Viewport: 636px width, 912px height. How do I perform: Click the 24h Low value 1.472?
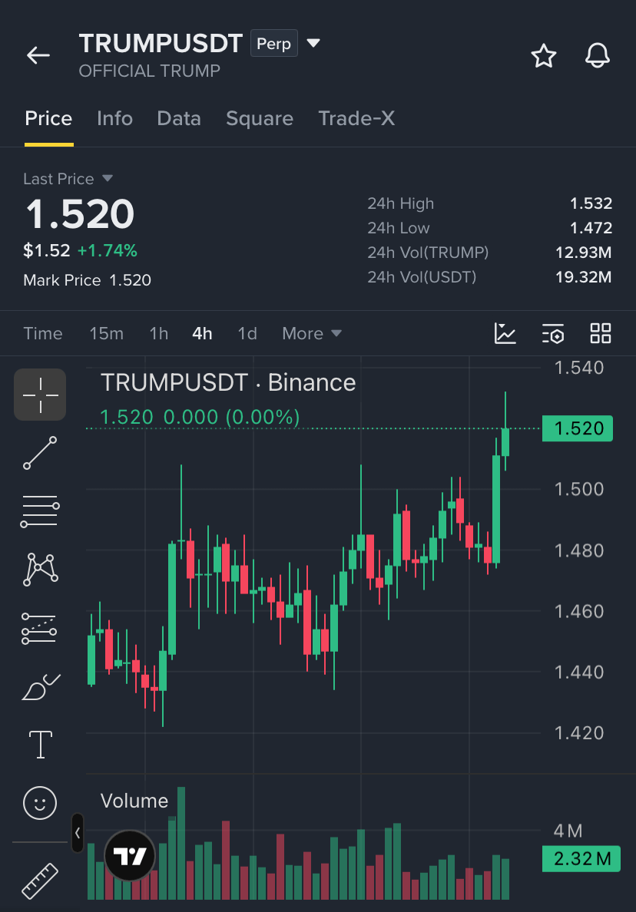click(x=591, y=228)
